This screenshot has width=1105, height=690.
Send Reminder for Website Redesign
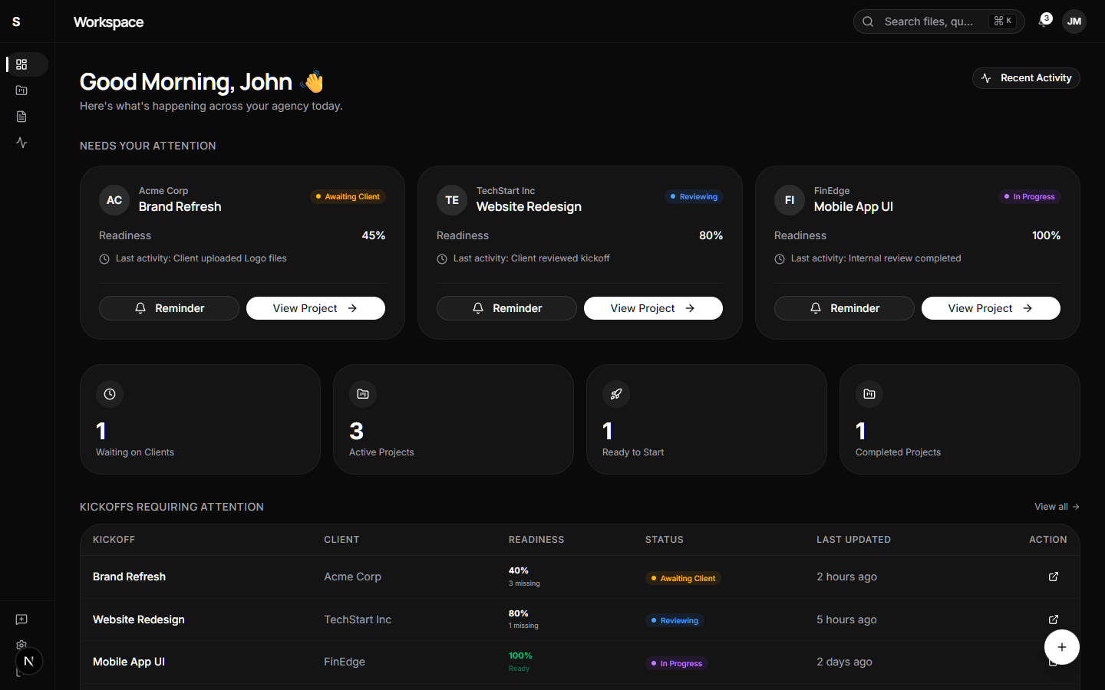(506, 308)
